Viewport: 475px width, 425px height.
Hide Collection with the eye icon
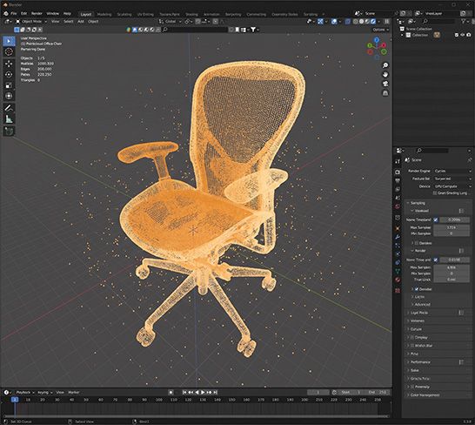tap(463, 35)
